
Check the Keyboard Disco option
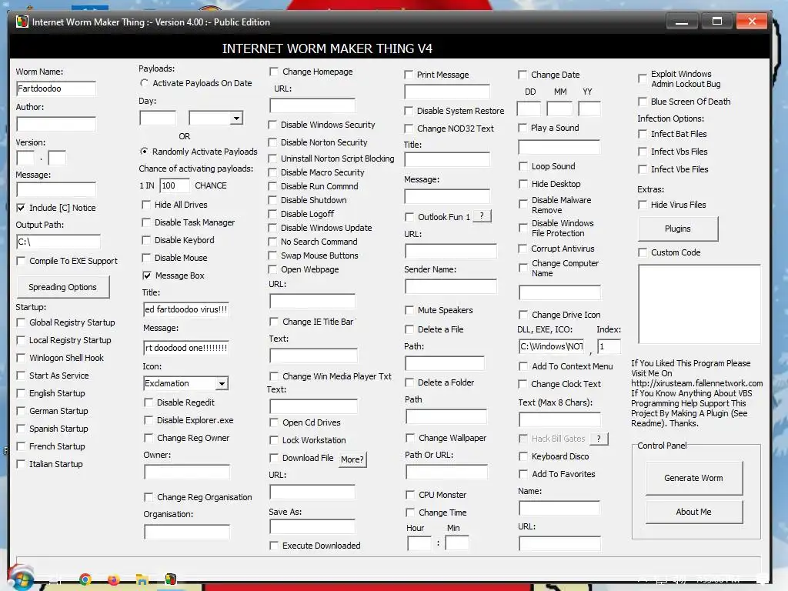pos(523,456)
